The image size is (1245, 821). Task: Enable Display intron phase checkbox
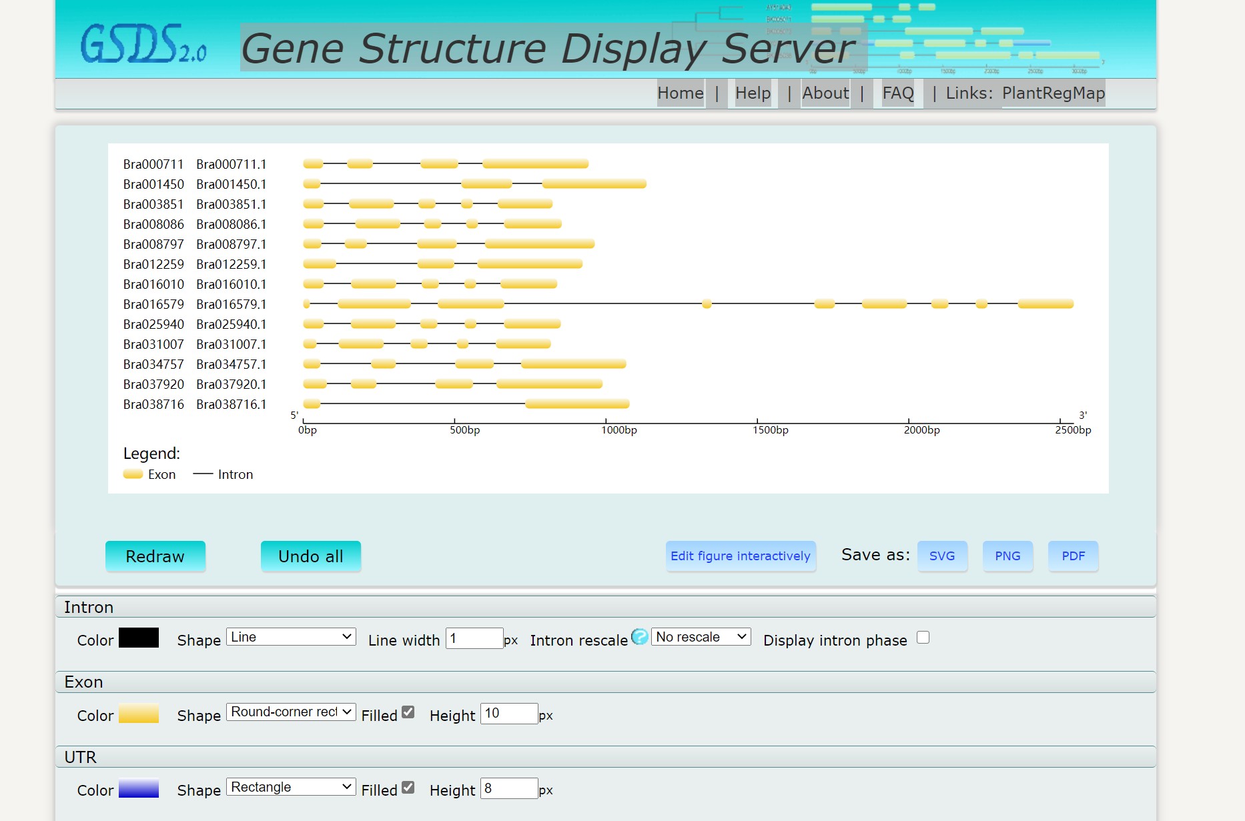pyautogui.click(x=923, y=638)
